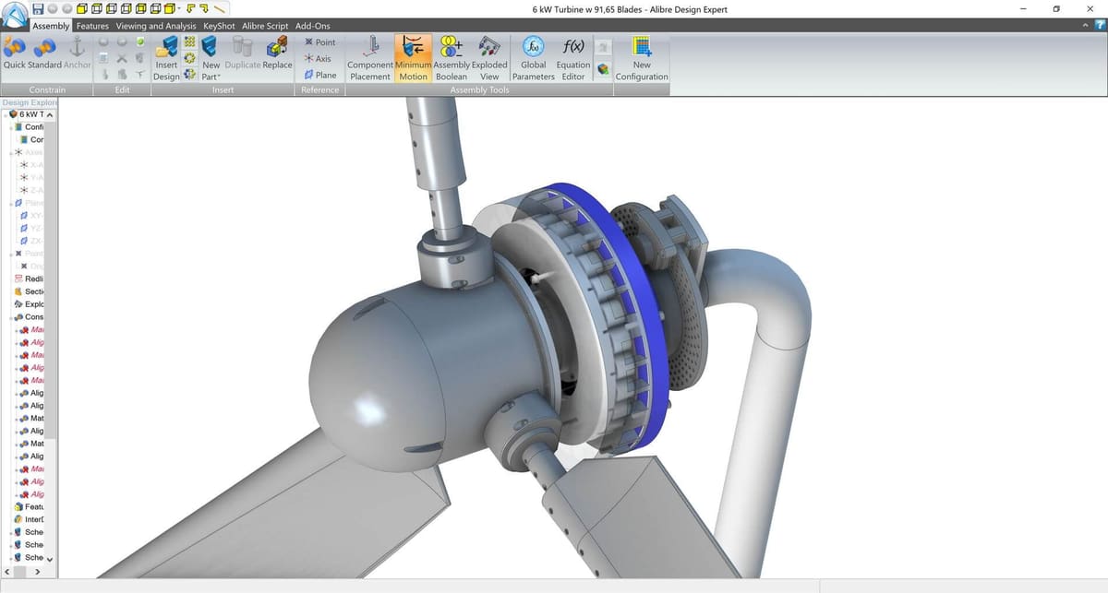Switch to the Features ribbon tab
This screenshot has height=593, width=1108.
click(92, 26)
